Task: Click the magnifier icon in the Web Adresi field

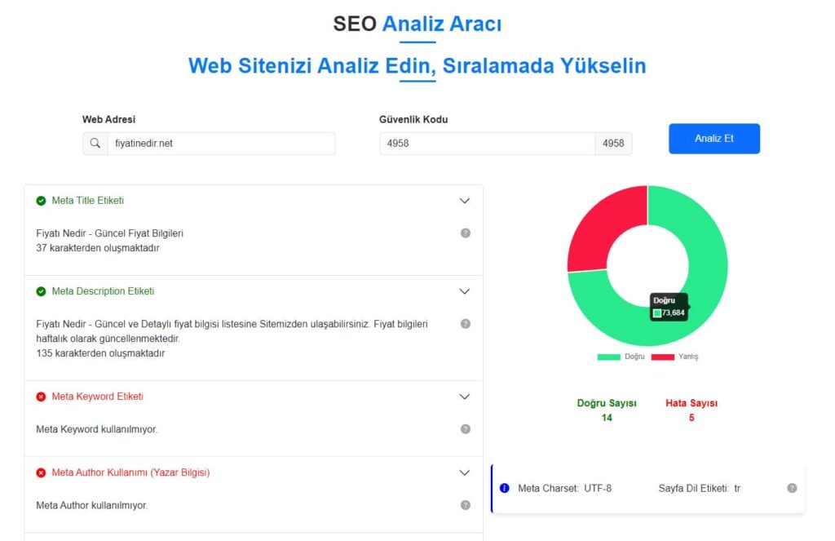Action: click(x=95, y=143)
